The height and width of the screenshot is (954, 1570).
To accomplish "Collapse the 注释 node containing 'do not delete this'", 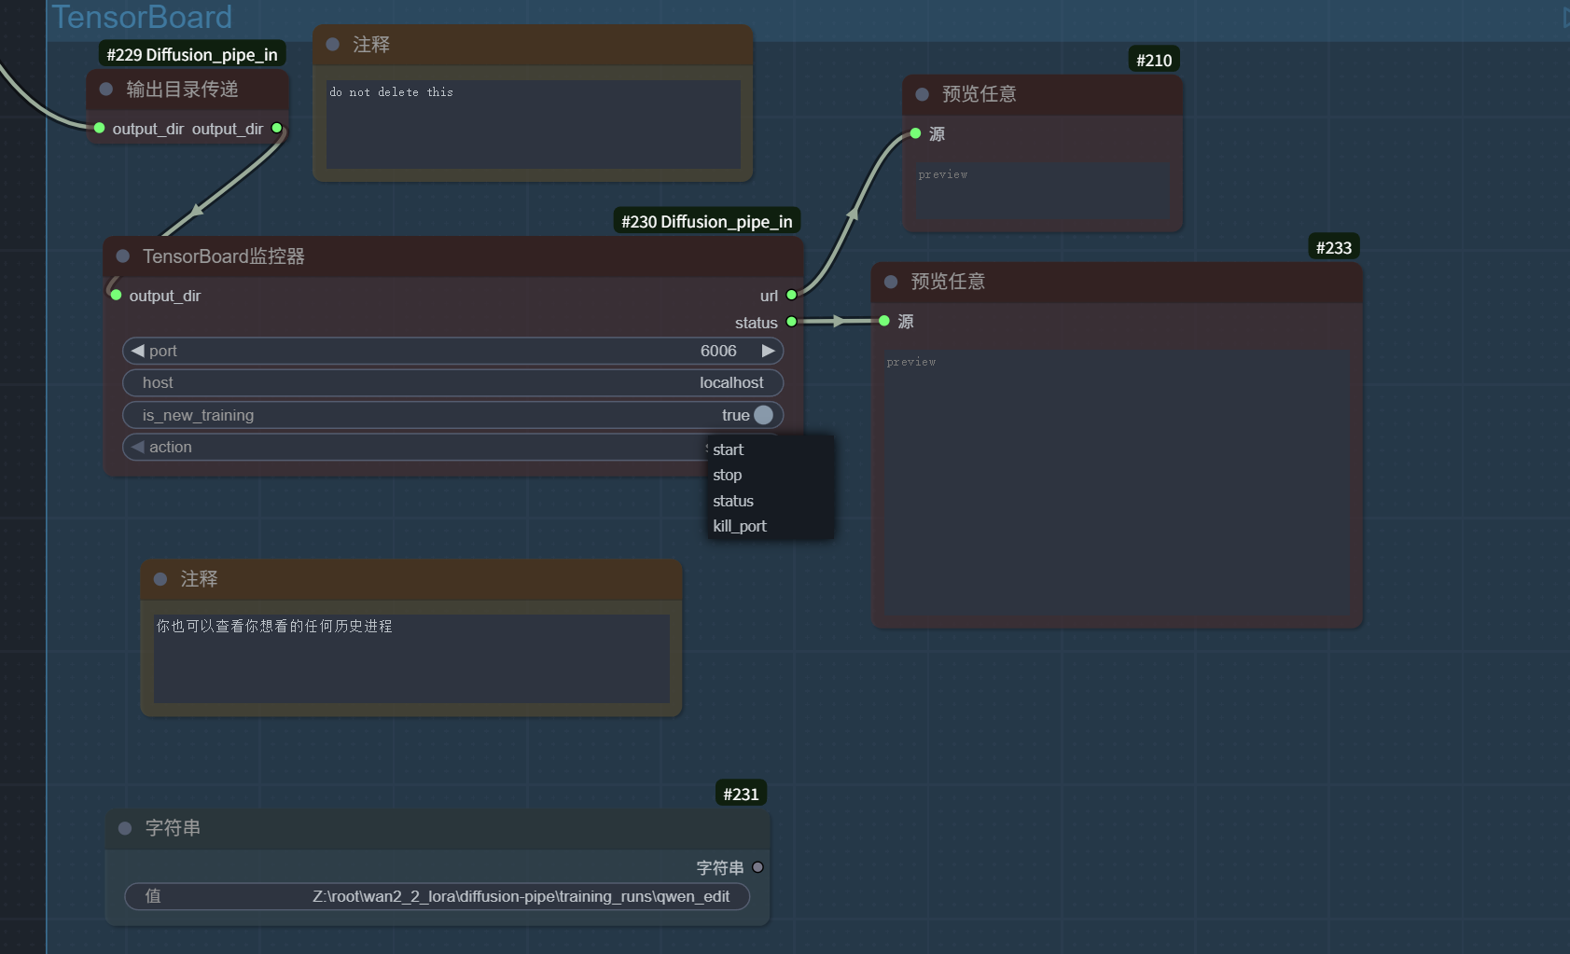I will (x=333, y=45).
